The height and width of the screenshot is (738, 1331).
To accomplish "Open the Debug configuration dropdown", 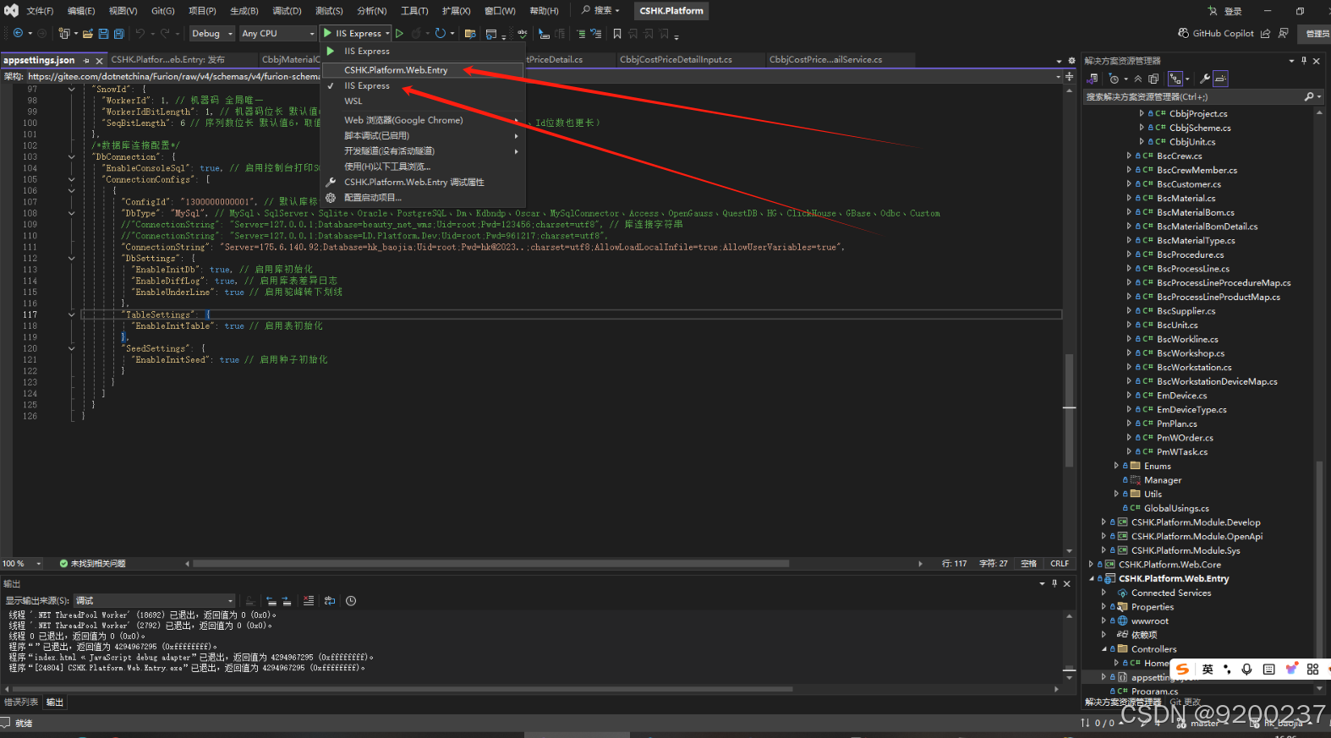I will point(211,34).
